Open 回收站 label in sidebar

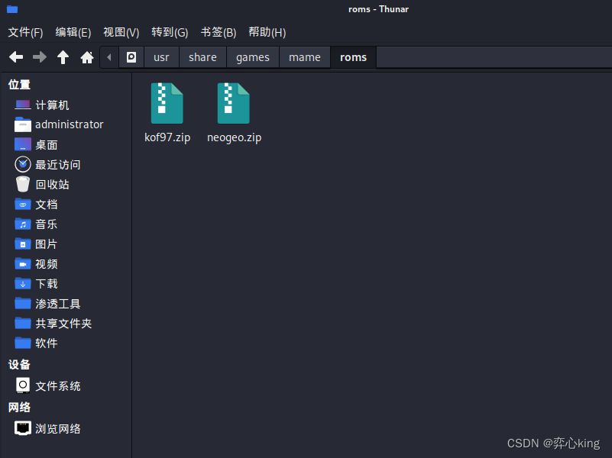coord(52,185)
